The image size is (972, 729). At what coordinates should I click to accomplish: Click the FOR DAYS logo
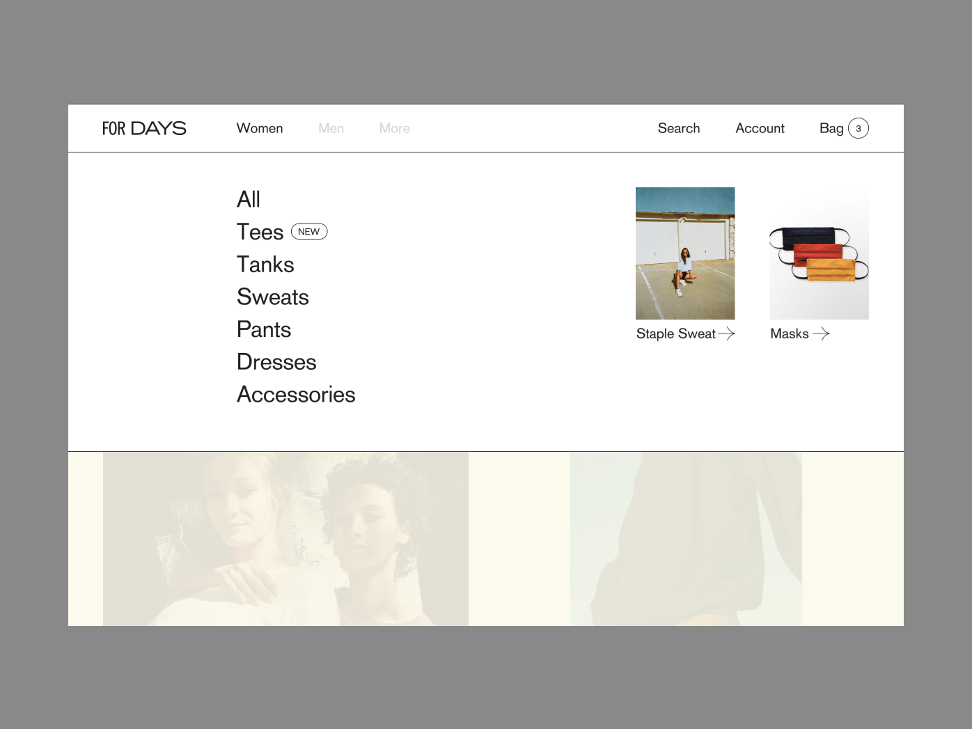(144, 128)
